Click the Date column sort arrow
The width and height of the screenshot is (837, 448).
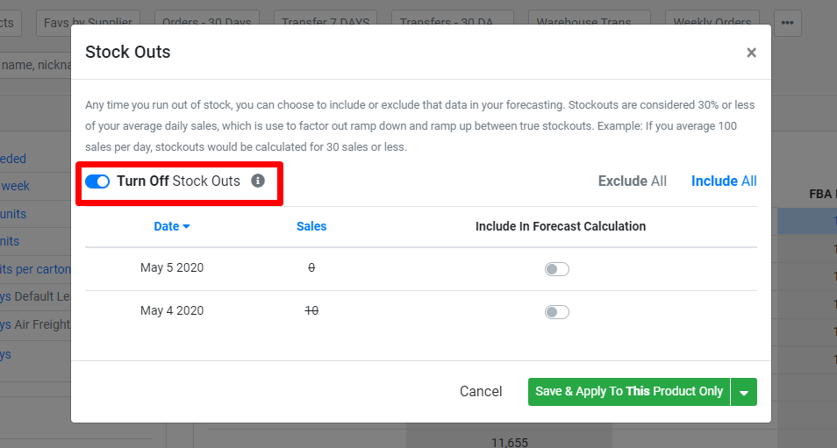pos(186,227)
